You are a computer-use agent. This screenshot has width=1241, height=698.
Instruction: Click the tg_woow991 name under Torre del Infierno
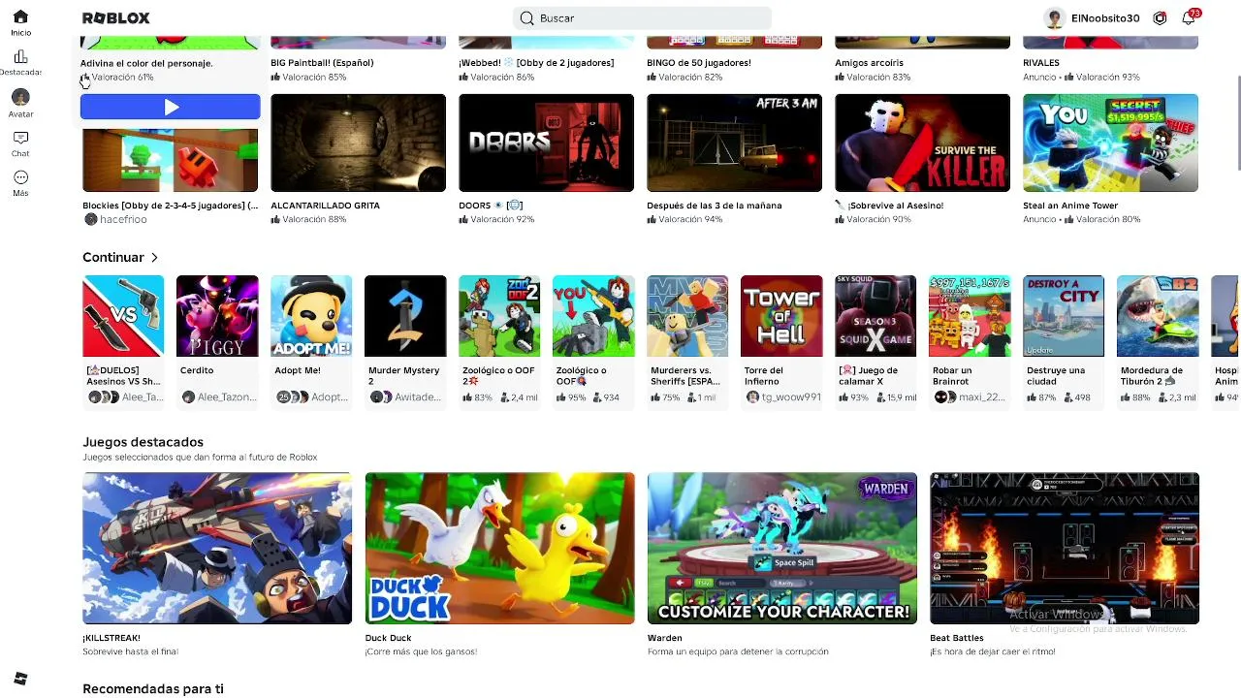(x=791, y=397)
